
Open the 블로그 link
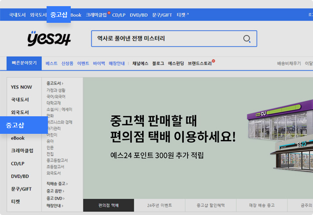coord(158,63)
